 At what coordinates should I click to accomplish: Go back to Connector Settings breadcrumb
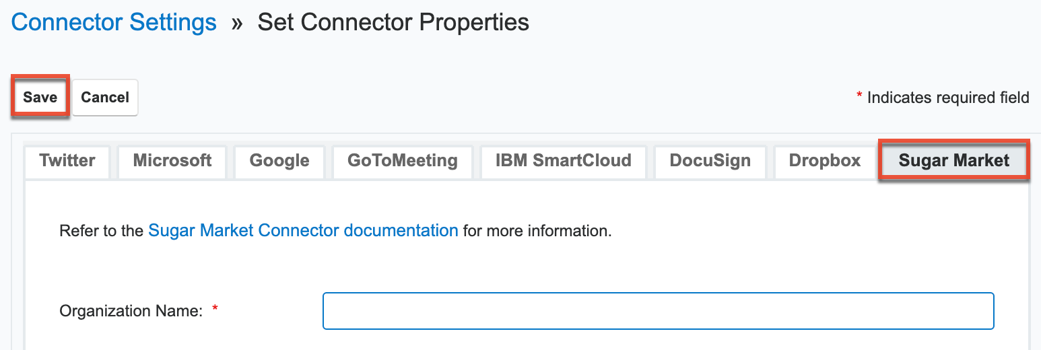[114, 22]
